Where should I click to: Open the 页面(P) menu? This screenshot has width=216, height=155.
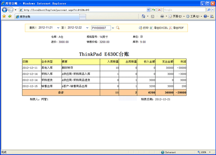177,16
